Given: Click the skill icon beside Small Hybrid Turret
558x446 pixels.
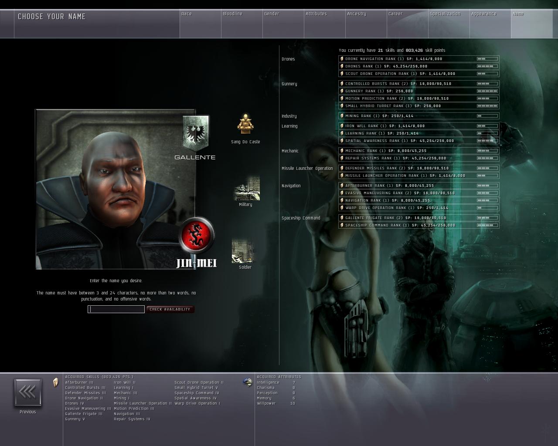Looking at the screenshot, I should tap(342, 106).
